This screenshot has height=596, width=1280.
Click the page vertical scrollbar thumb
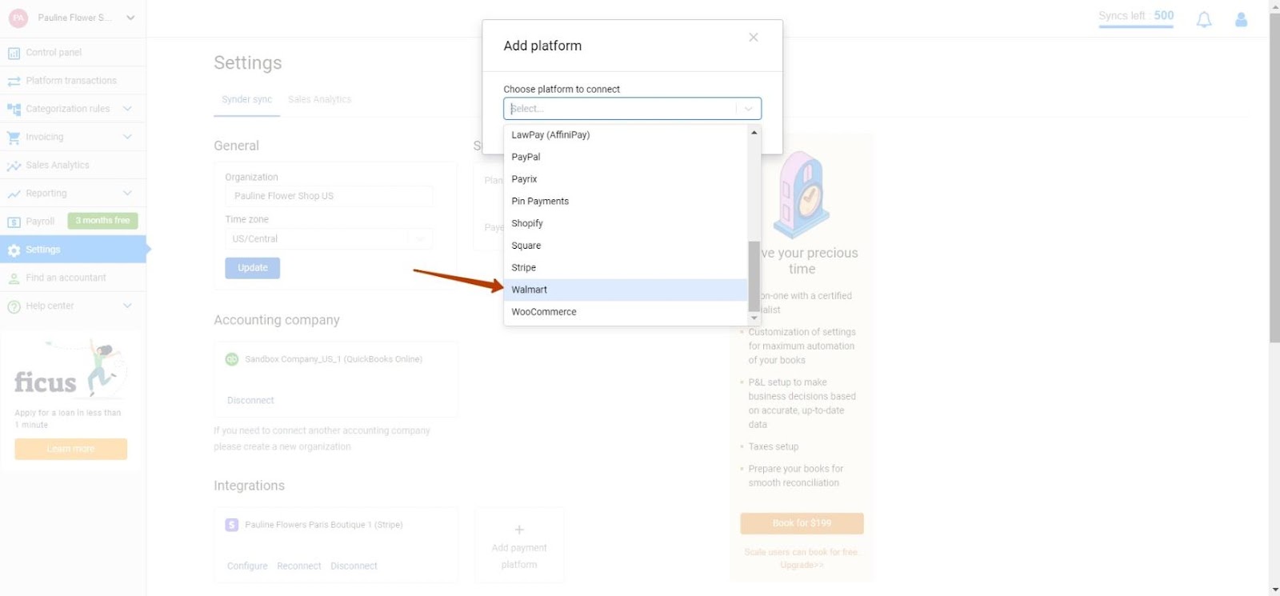tap(1274, 178)
